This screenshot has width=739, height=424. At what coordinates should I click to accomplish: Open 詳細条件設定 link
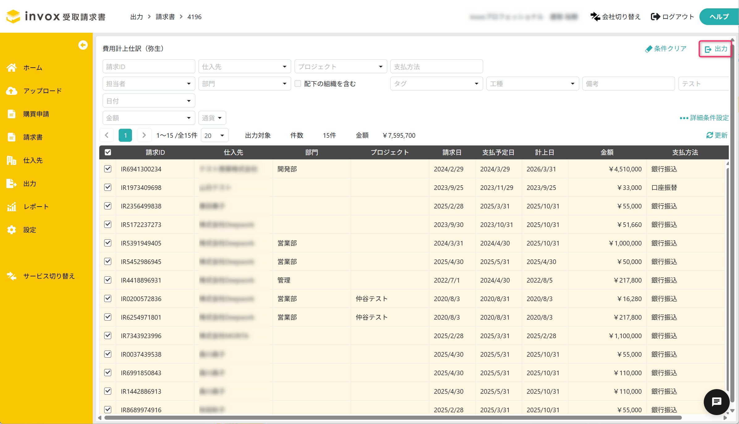[704, 118]
